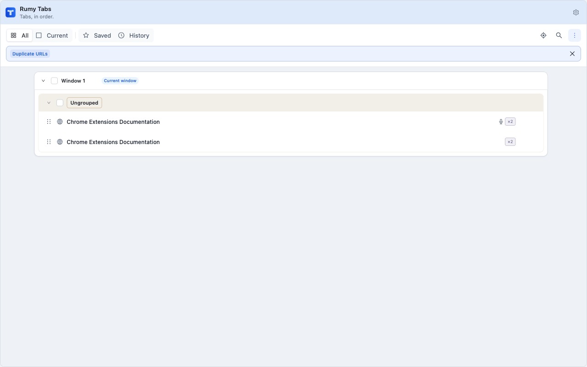Check the Ungrouped group checkbox

pyautogui.click(x=60, y=103)
